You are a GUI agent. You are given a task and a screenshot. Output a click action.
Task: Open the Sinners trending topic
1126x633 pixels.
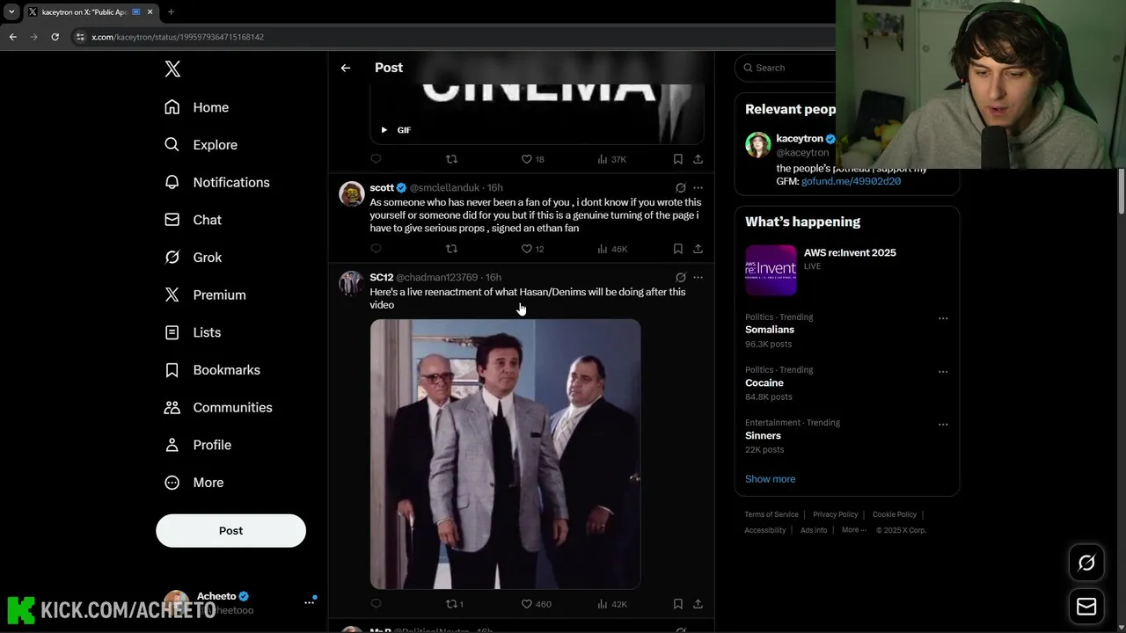click(846, 436)
